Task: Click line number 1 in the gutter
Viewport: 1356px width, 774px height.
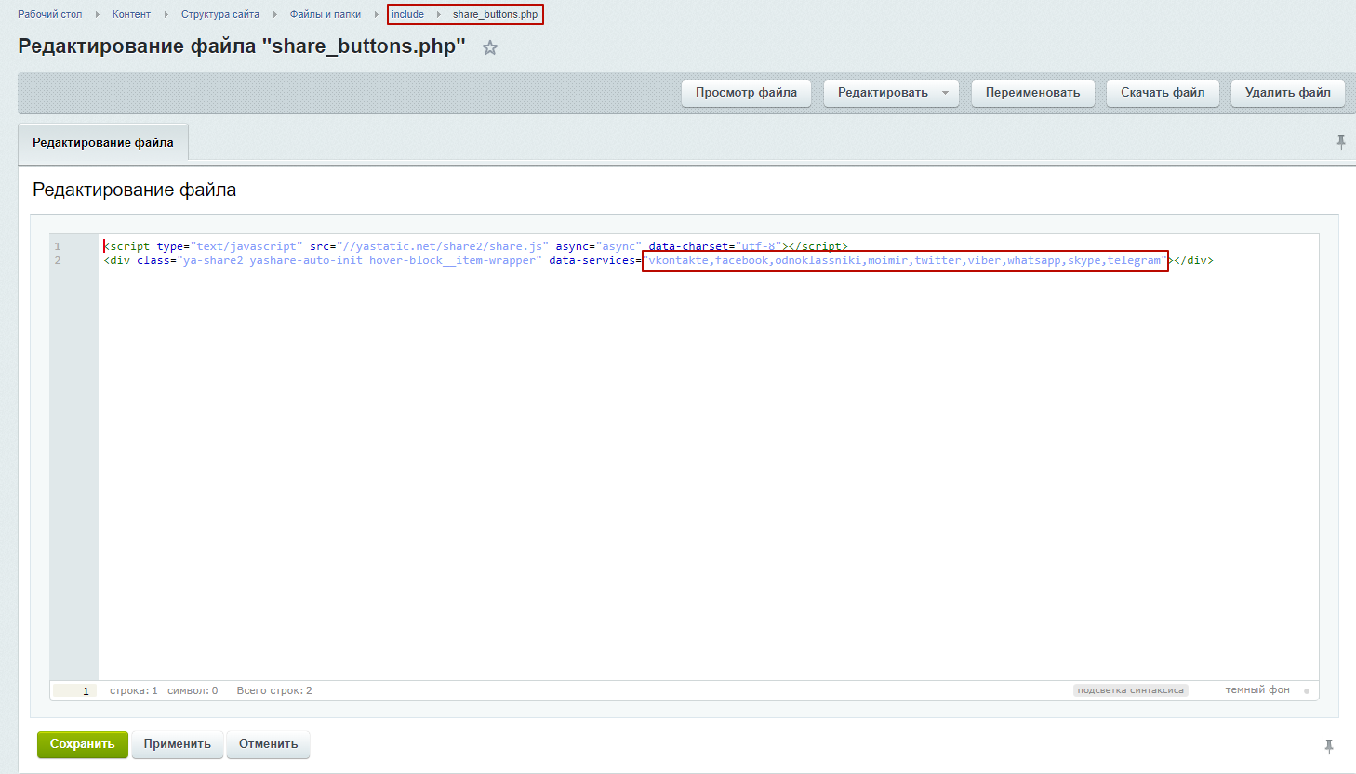Action: point(58,246)
